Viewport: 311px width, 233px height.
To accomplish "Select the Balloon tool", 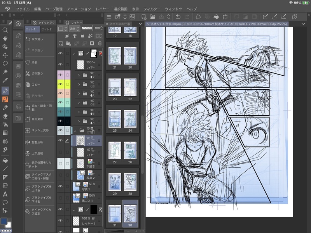I will (x=5, y=202).
